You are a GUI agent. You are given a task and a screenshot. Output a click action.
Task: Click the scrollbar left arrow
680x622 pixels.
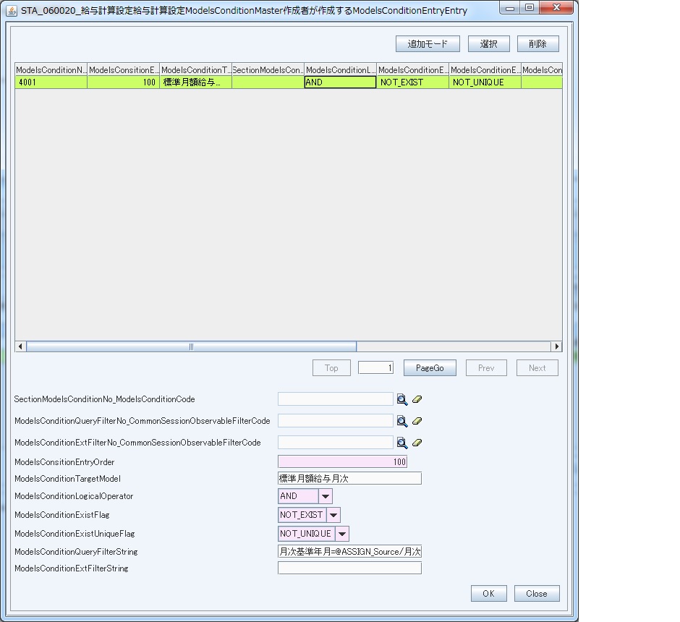[x=20, y=346]
